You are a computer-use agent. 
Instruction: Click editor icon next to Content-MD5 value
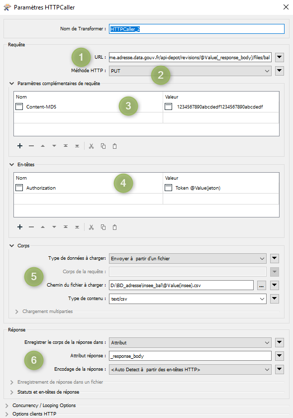(x=168, y=106)
